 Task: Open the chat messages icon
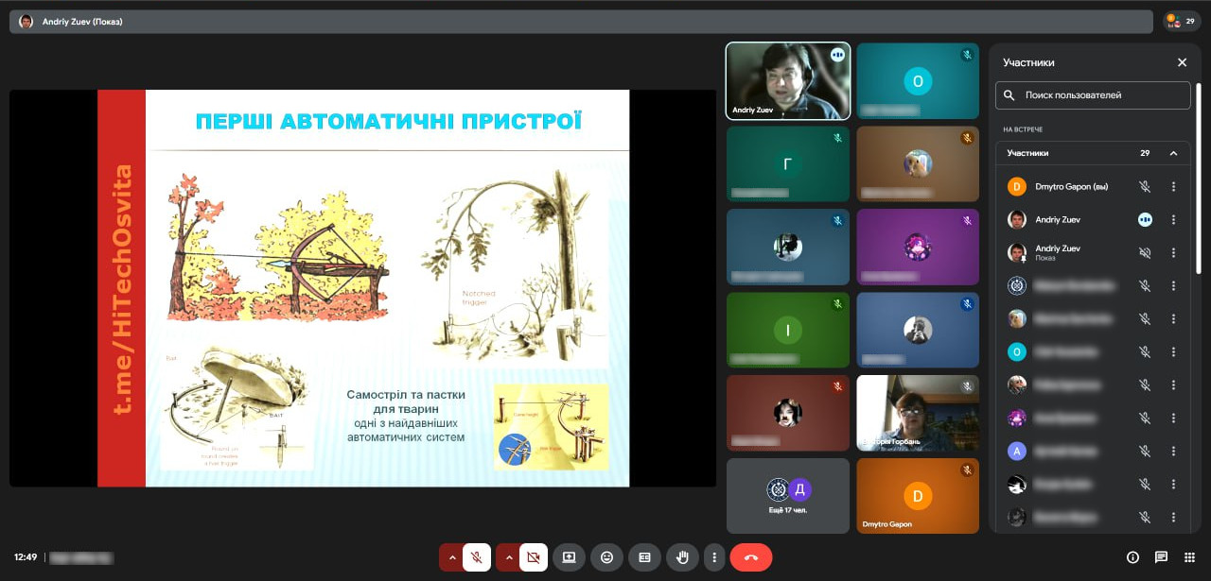(x=1161, y=557)
